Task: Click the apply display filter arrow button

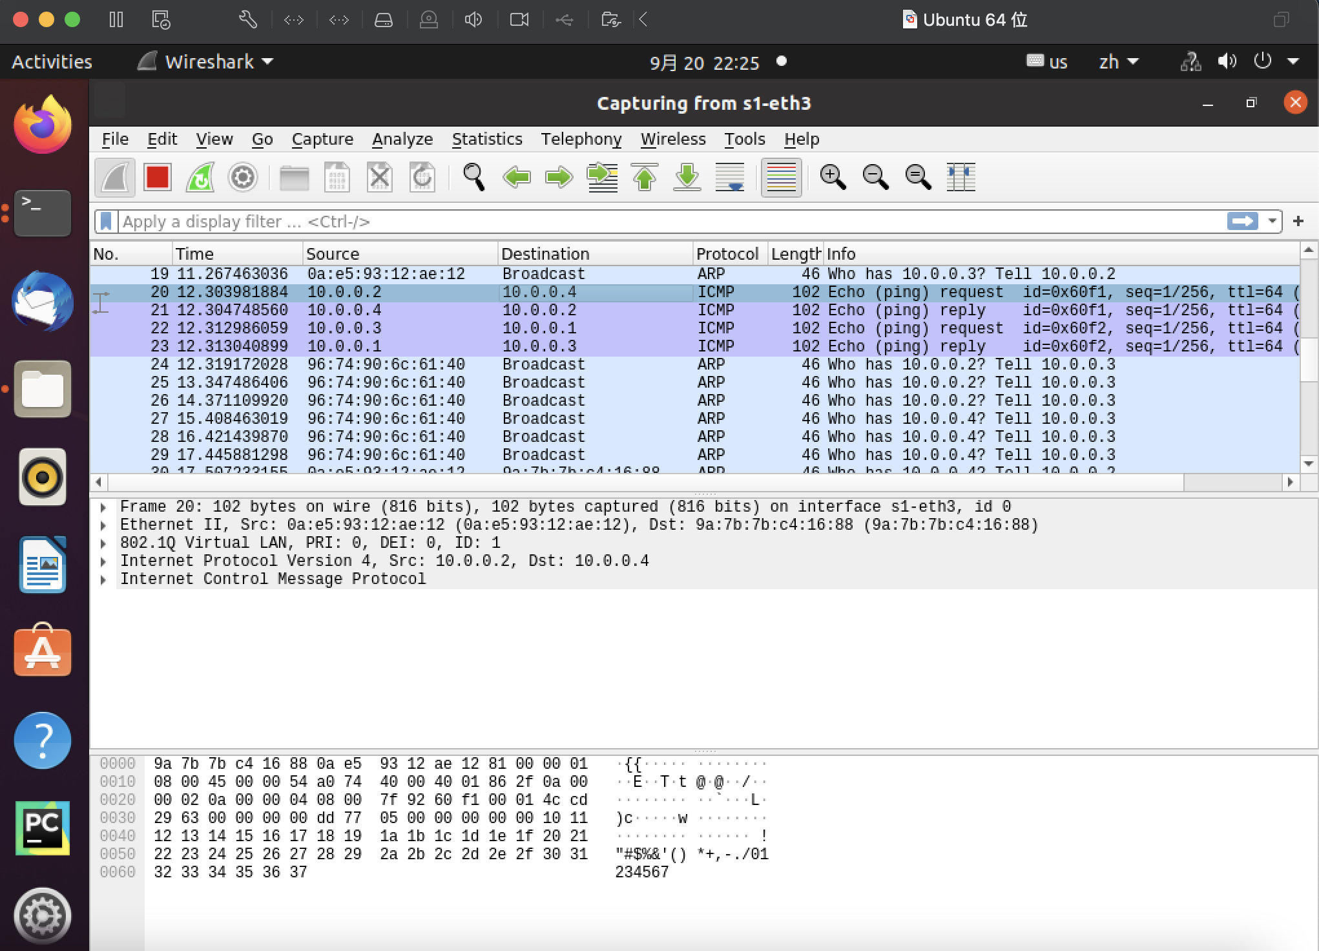Action: tap(1242, 222)
